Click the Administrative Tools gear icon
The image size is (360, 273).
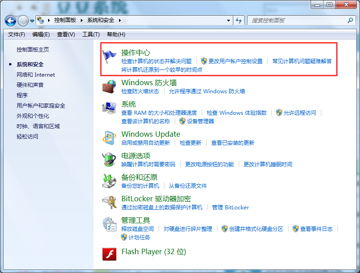click(x=109, y=224)
